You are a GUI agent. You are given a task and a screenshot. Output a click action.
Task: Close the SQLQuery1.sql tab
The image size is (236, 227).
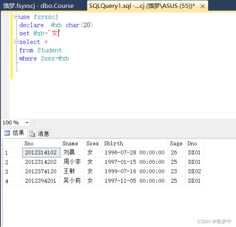203,6
